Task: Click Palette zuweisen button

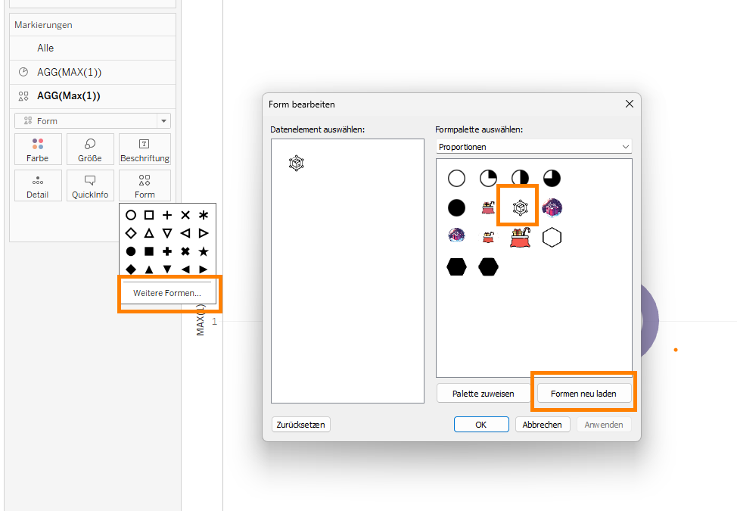Action: tap(484, 394)
